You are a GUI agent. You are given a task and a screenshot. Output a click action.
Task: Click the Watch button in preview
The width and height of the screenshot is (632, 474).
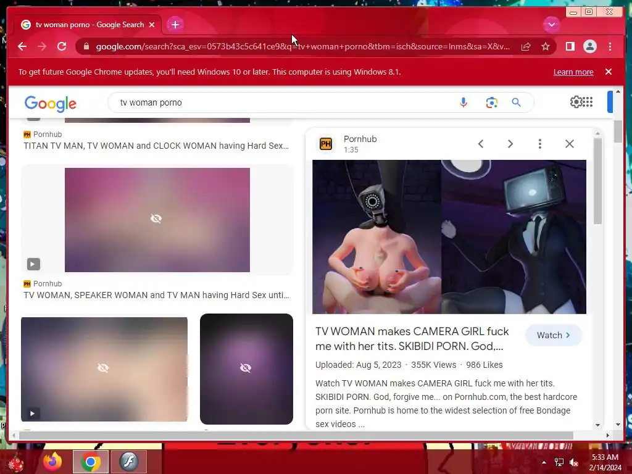tap(554, 335)
